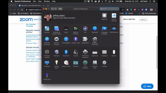
Task: Open Printers & Scanners pane
Action: [x=85, y=54]
